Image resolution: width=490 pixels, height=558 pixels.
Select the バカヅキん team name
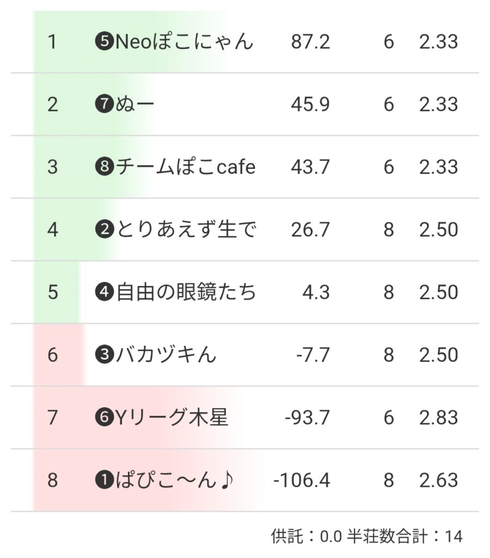pos(166,355)
